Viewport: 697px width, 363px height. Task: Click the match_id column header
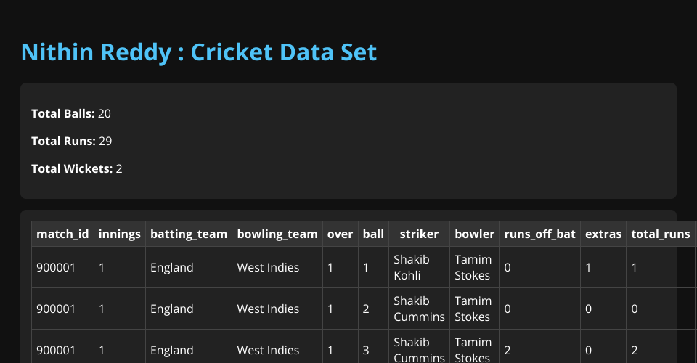click(62, 234)
